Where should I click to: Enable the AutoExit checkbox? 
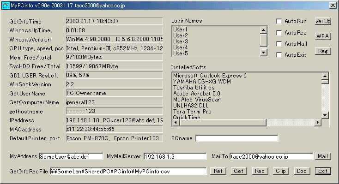pyautogui.click(x=279, y=55)
